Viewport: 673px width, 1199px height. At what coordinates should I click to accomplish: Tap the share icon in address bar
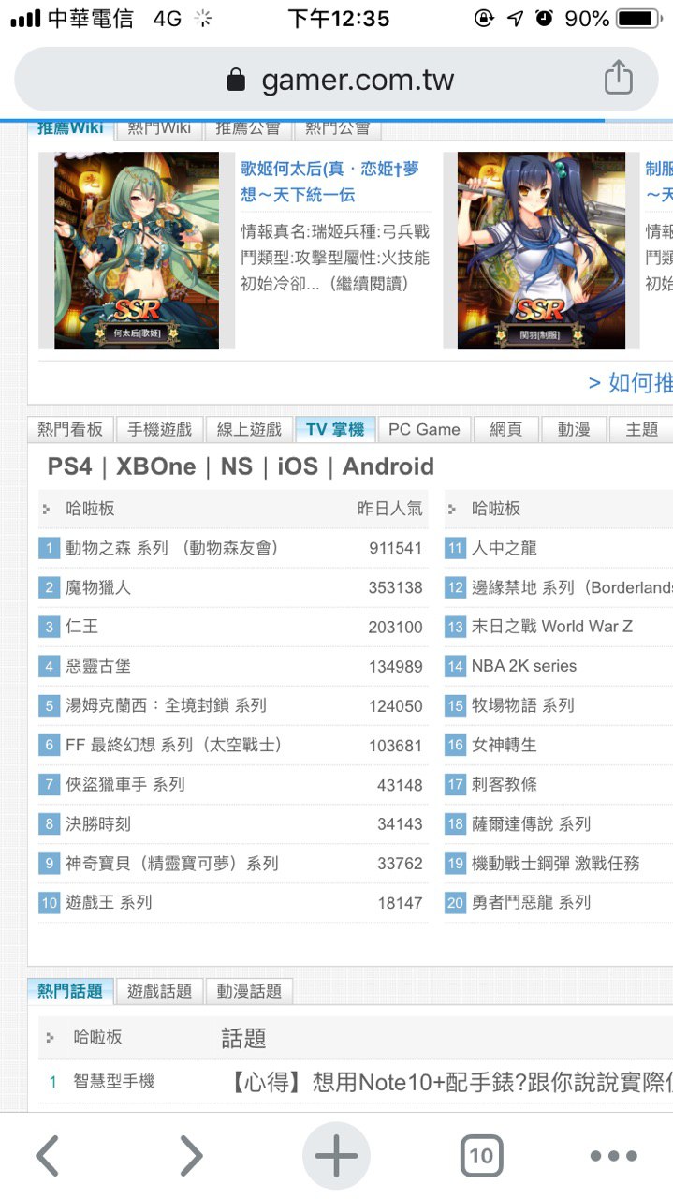[x=619, y=79]
